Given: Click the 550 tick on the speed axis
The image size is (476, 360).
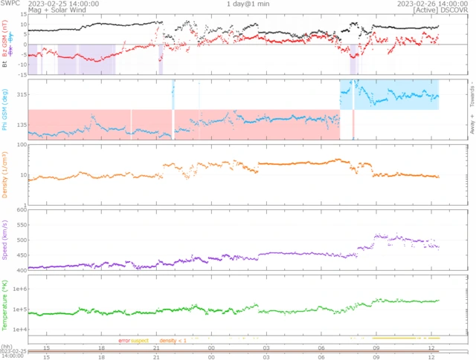Looking at the screenshot, I should click(x=22, y=225).
